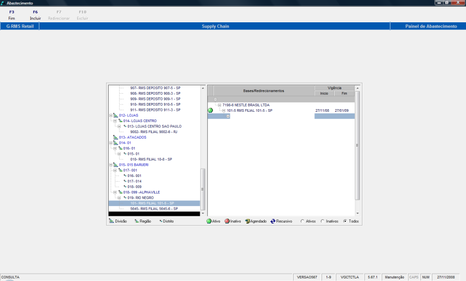466x281 pixels.
Task: Select tree row 911- RMS DEPOSITO 911-3 - SP
Action: coord(155,110)
